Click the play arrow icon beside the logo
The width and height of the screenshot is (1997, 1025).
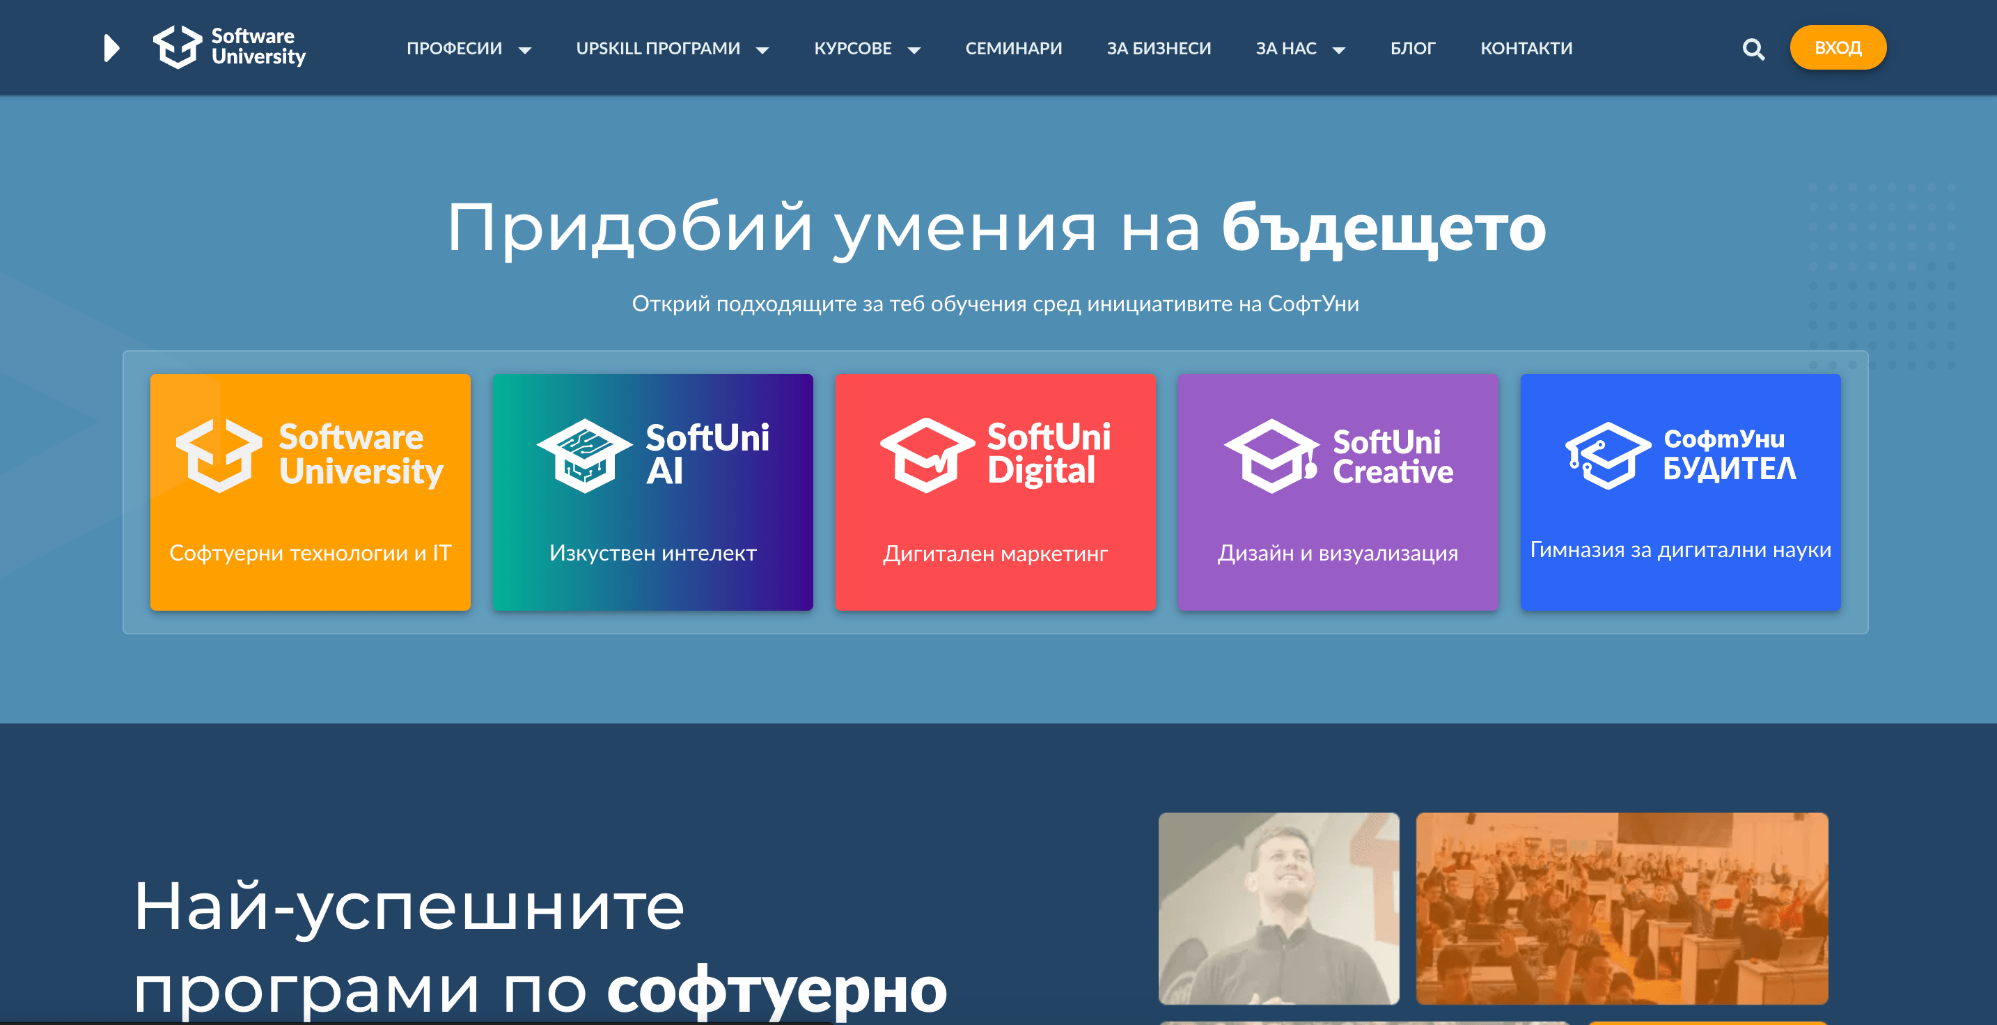111,48
